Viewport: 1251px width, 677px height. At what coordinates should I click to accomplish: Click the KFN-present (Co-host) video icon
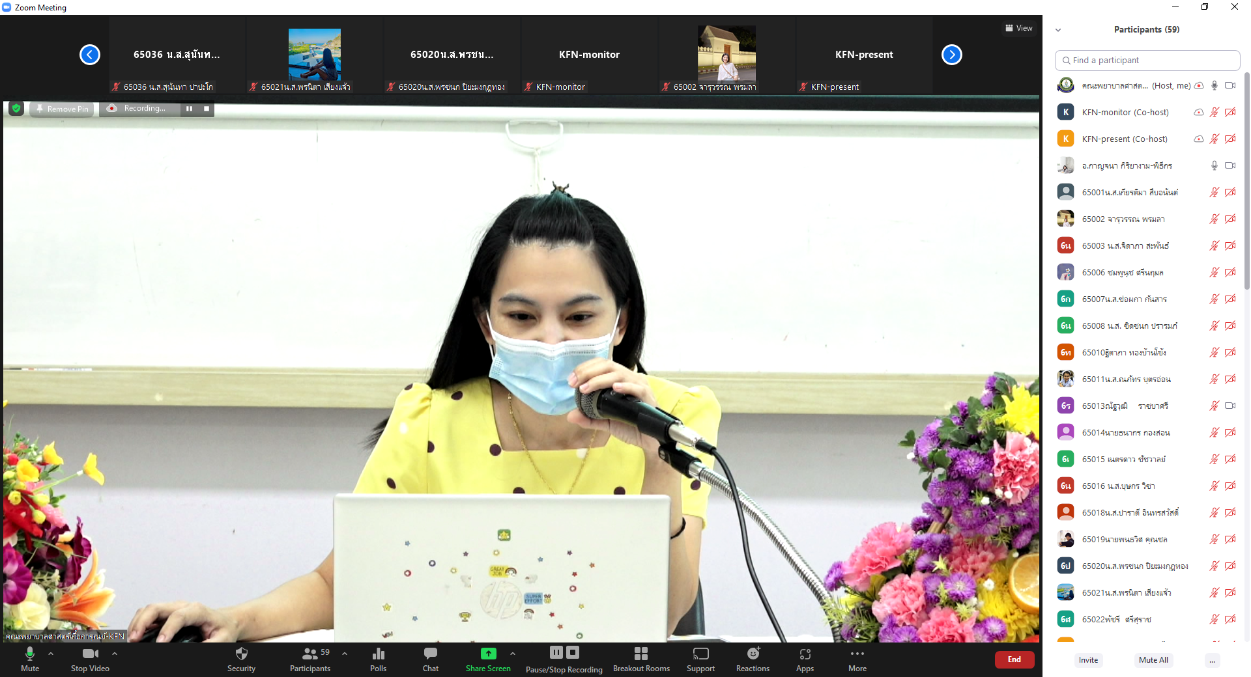tap(1230, 139)
